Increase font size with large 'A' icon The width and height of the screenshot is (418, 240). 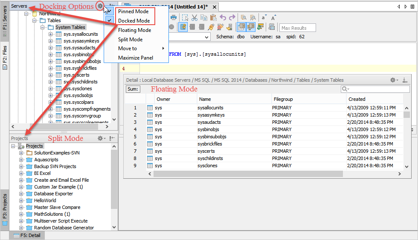tap(273, 17)
